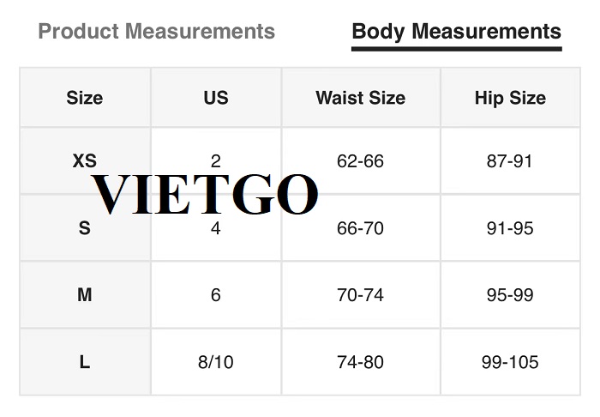Click waist measurement 66-70 cell
Screen dimensions: 600x417
[x=361, y=228]
